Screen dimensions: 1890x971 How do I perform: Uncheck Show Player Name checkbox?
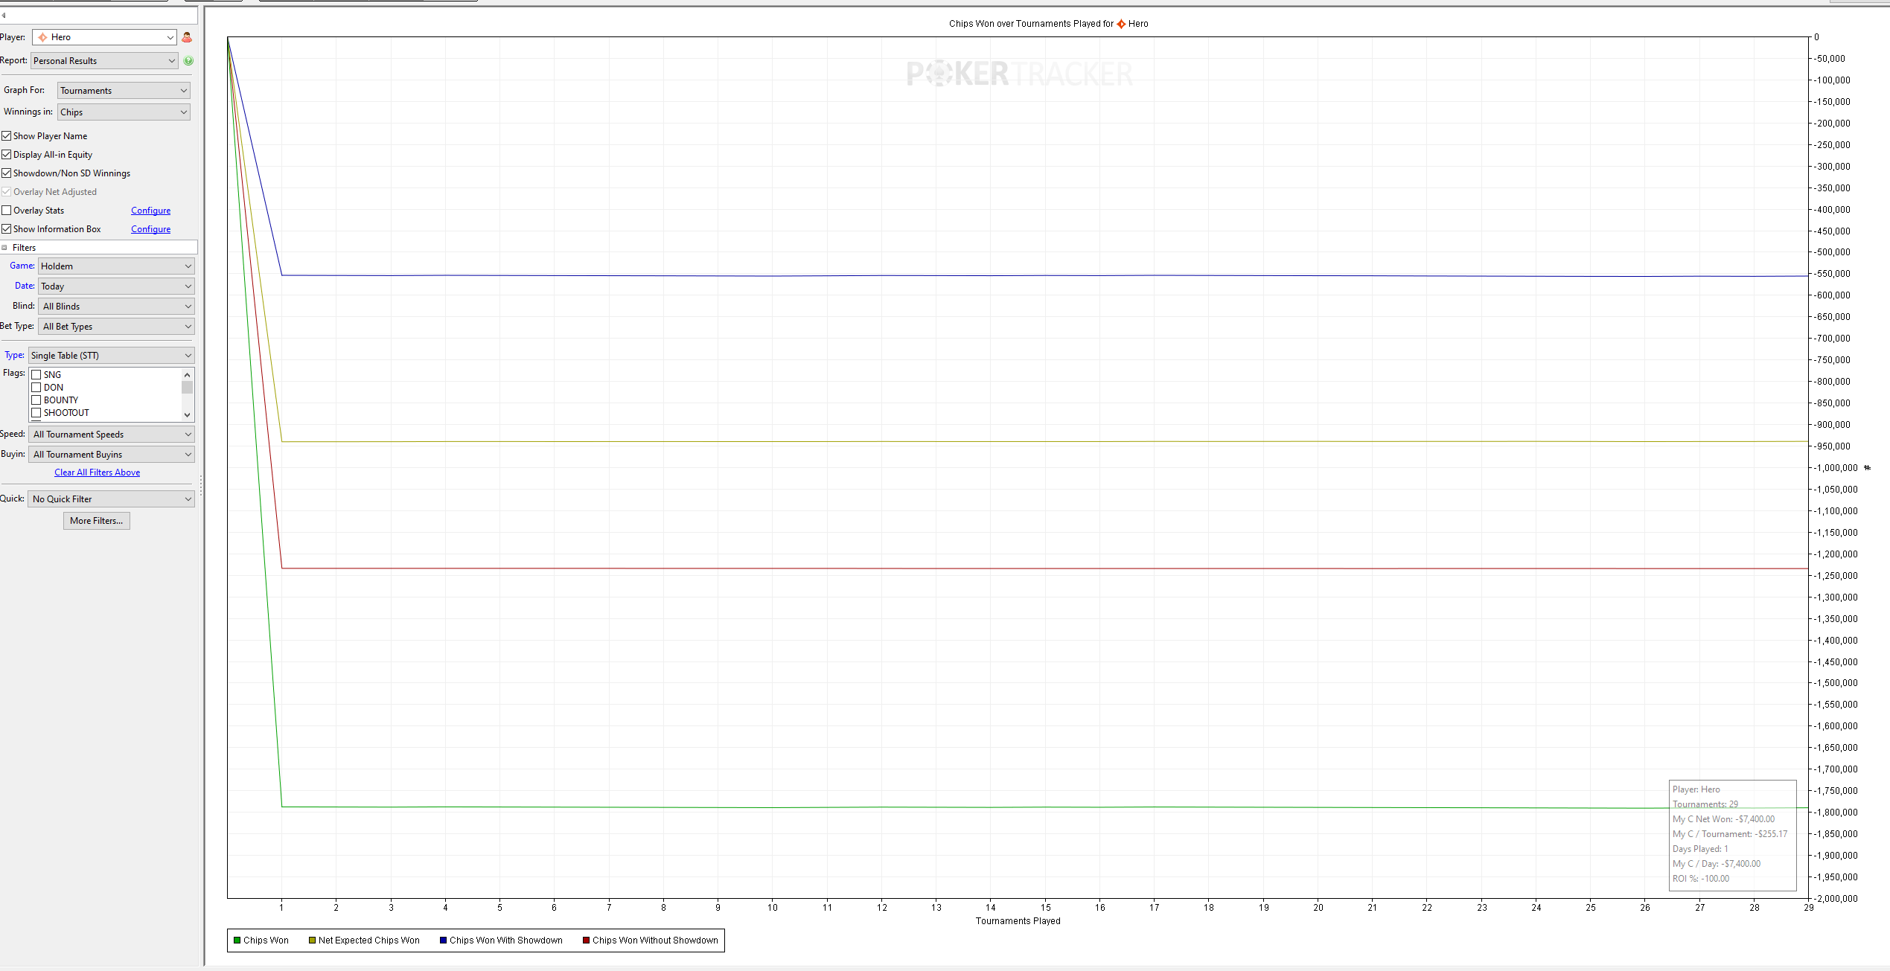click(7, 136)
